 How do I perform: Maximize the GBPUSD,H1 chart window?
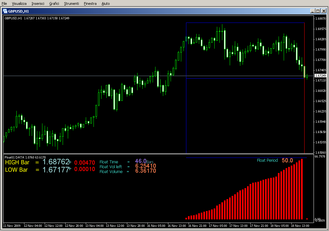pos(318,11)
